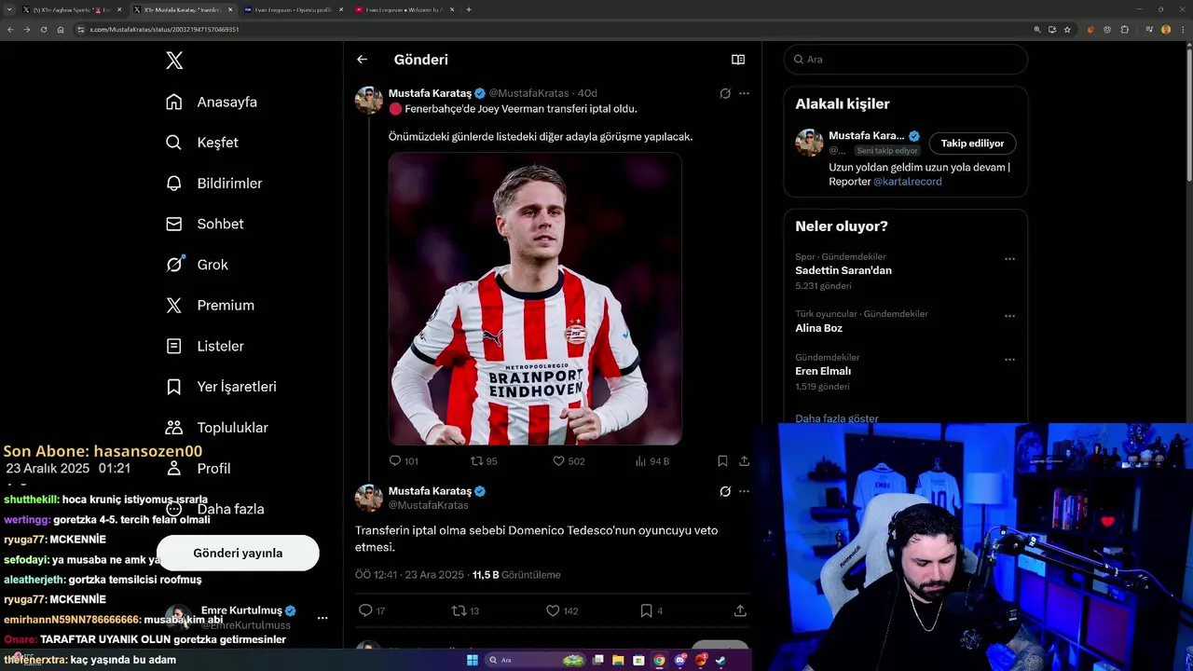
Task: Bookmark this page with star icon
Action: point(1067,30)
